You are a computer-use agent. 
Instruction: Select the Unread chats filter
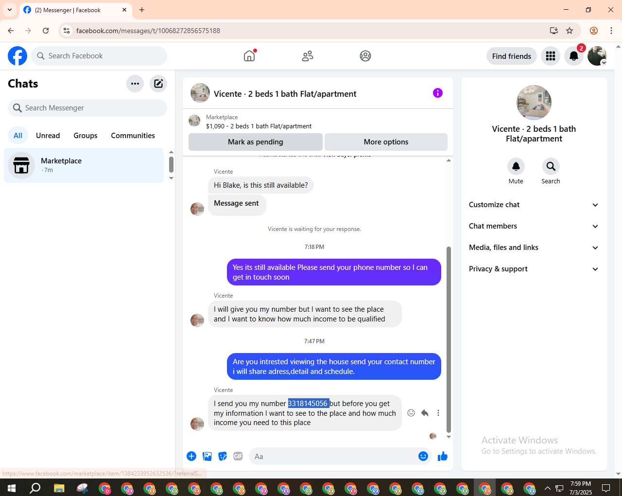[48, 136]
